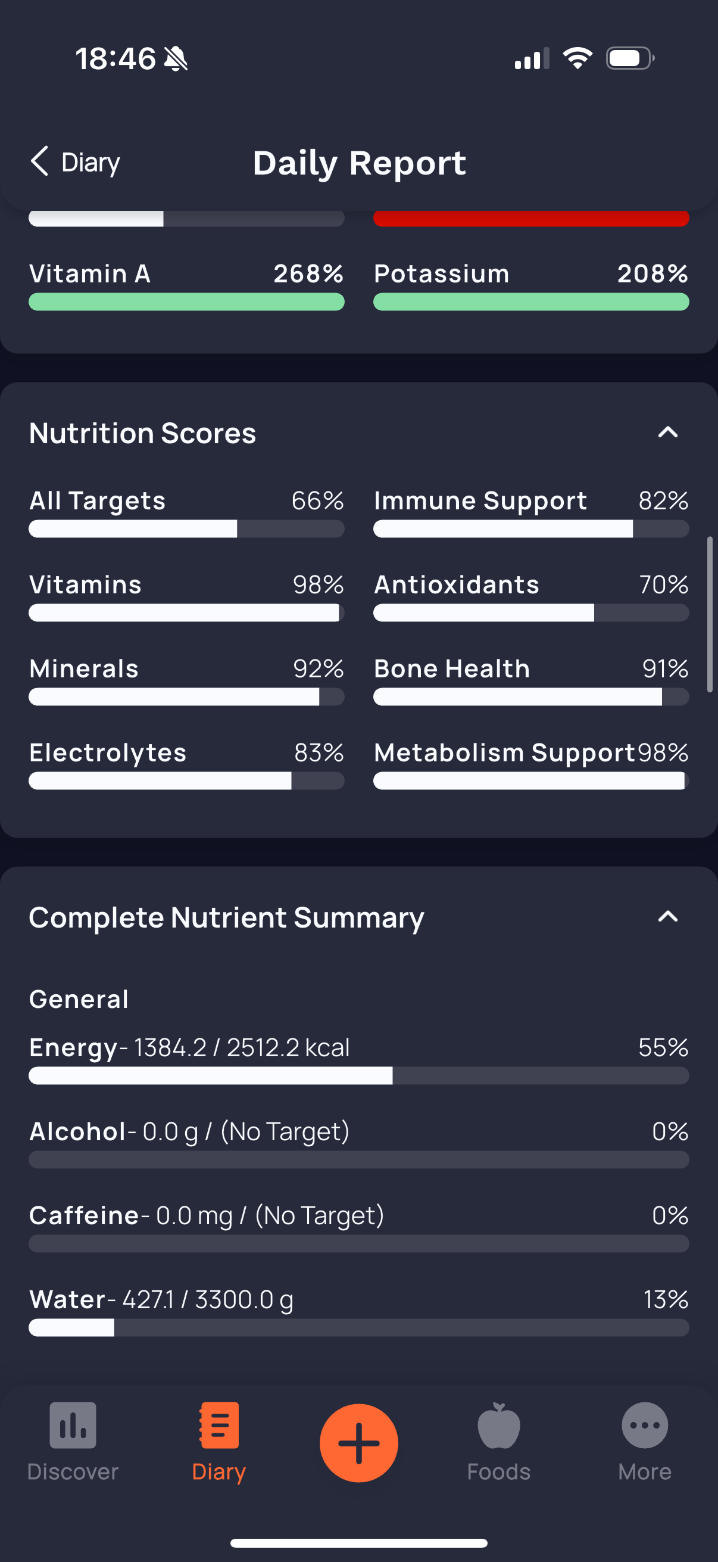Tap the silent bell icon in status bar

click(176, 59)
